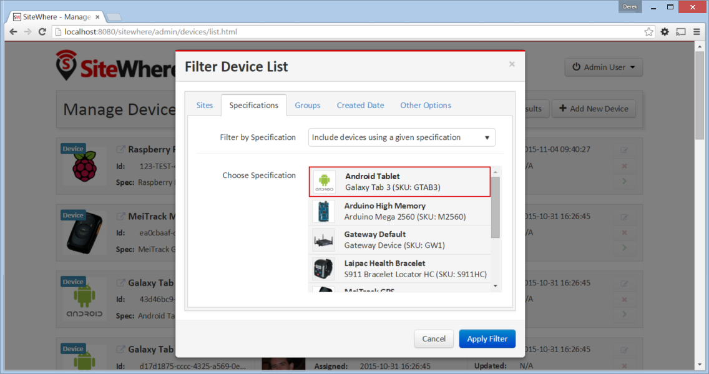
Task: Close the Filter Device List dialog
Action: pos(512,64)
